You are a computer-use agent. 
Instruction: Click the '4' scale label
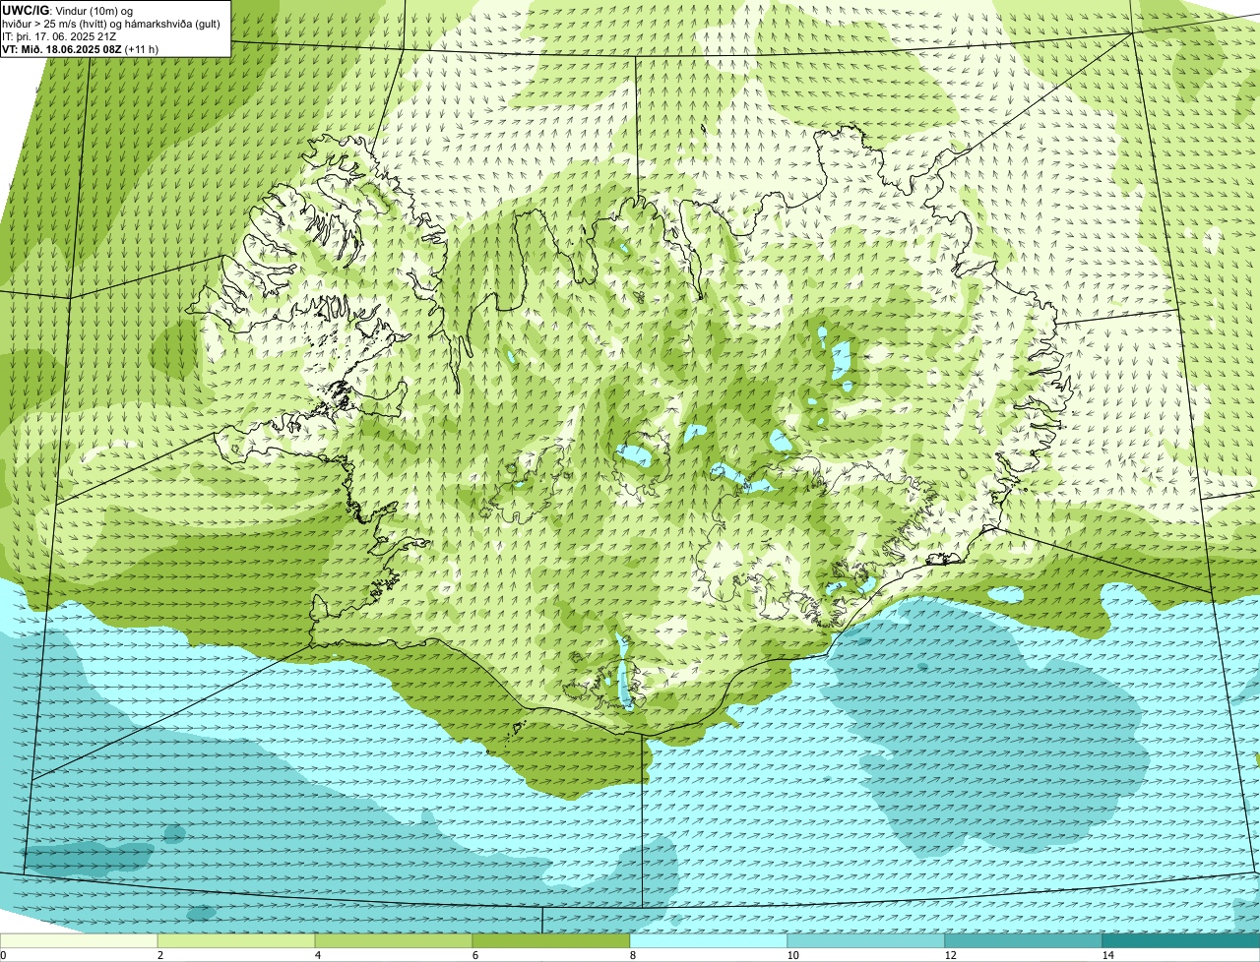317,955
